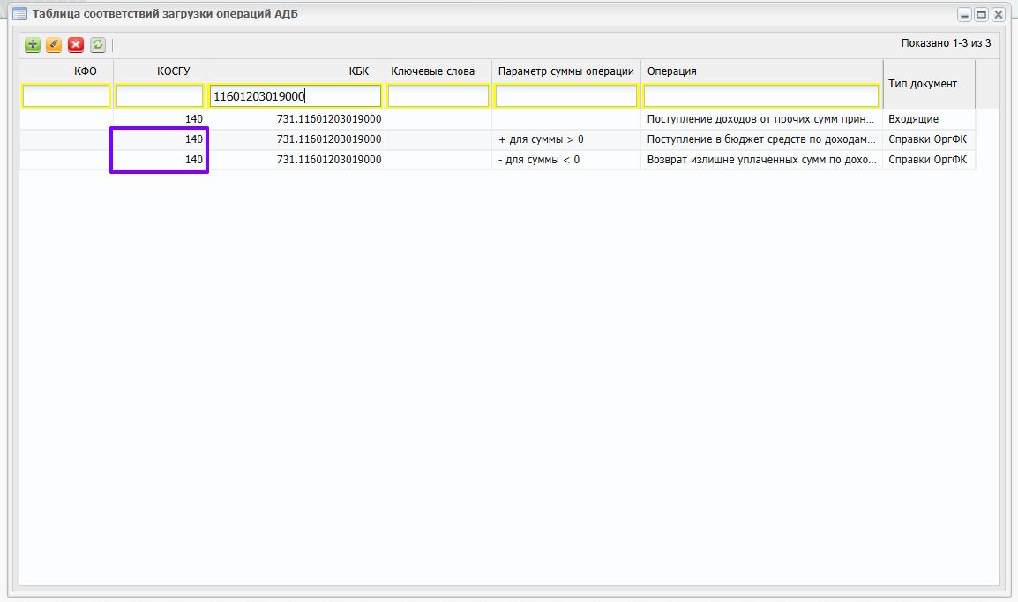
Task: Click 'Поступление доходов от прочих сумм' cell
Action: click(x=761, y=119)
